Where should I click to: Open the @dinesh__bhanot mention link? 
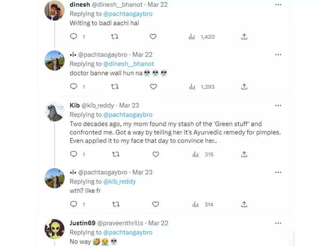tap(129, 64)
